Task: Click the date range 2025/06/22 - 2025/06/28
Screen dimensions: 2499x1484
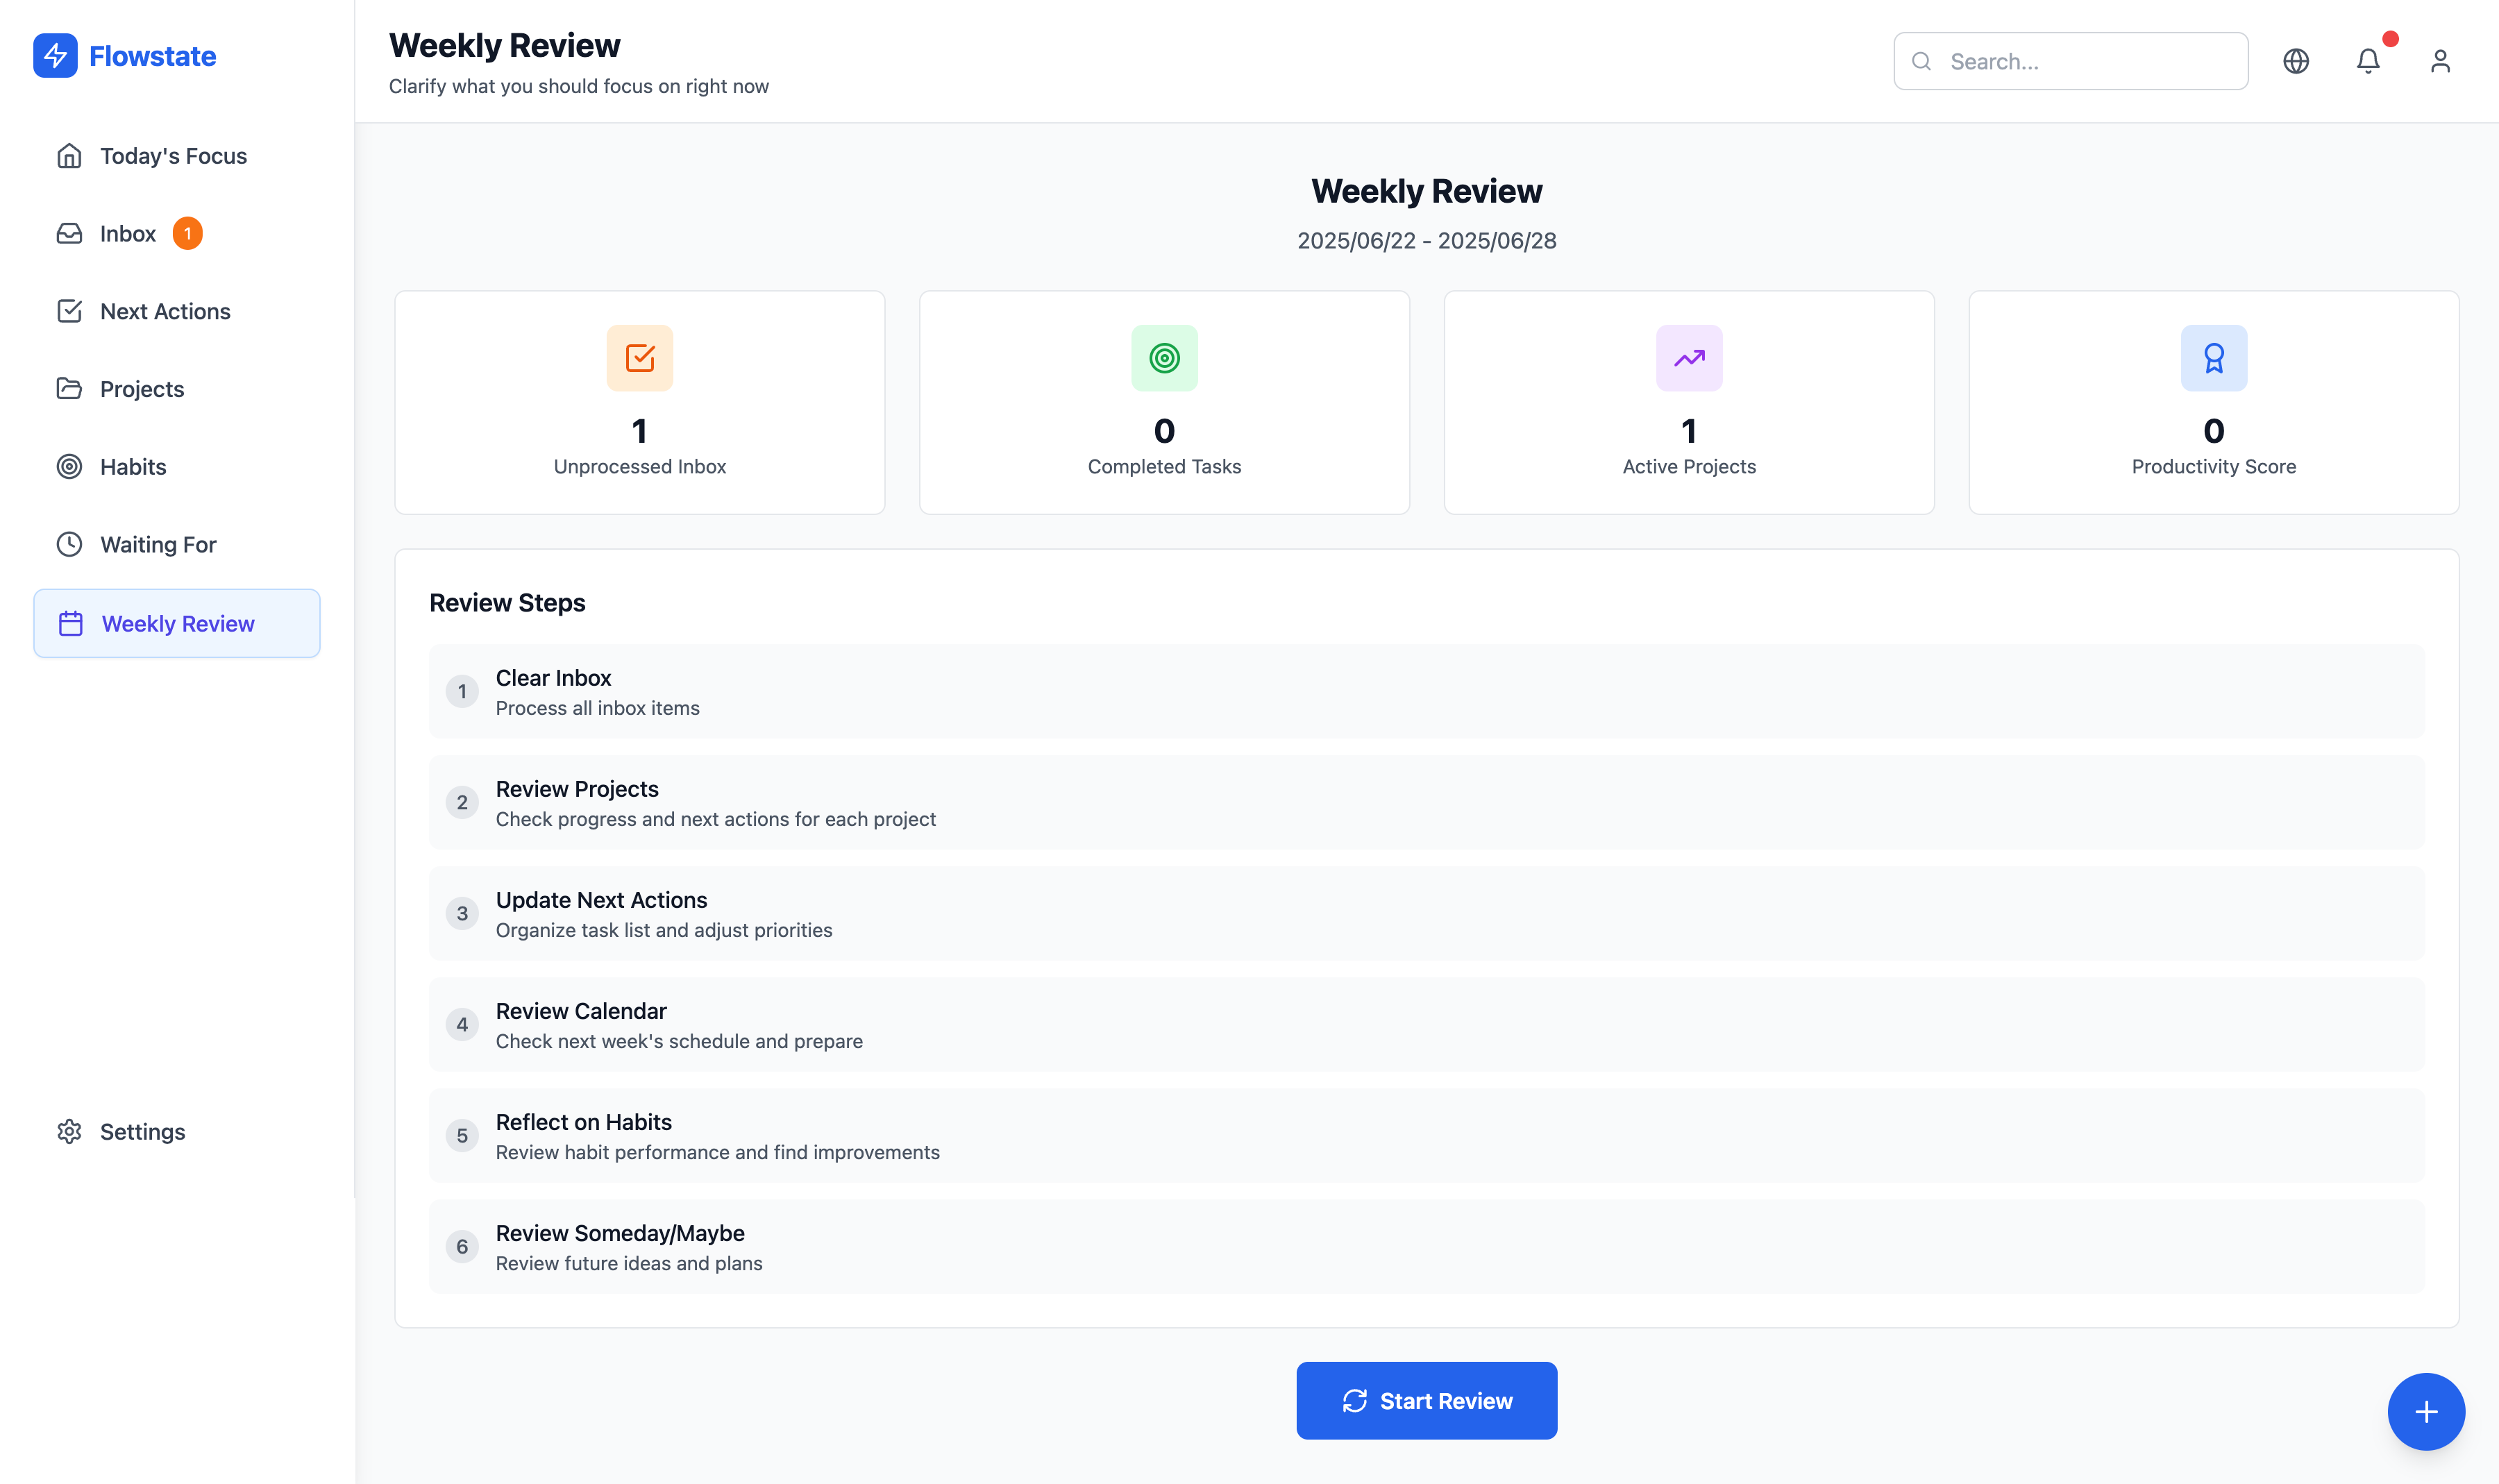Action: pyautogui.click(x=1426, y=240)
